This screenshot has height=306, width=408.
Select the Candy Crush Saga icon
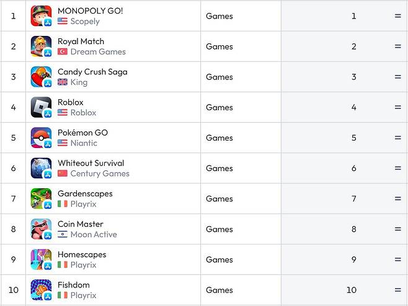point(41,77)
